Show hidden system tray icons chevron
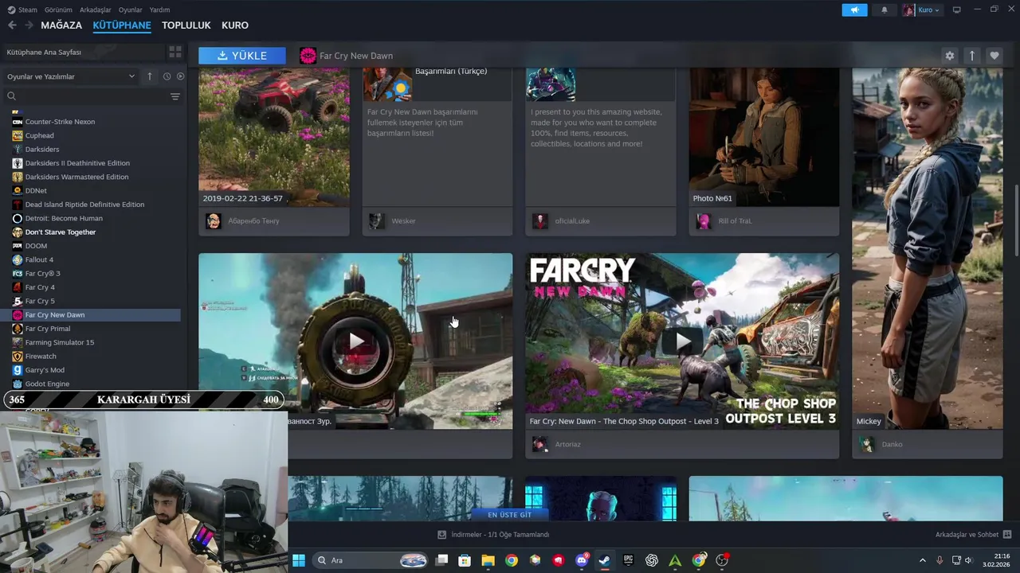The width and height of the screenshot is (1020, 573). pos(923,560)
